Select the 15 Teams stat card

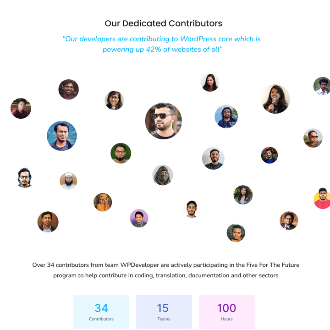click(164, 312)
